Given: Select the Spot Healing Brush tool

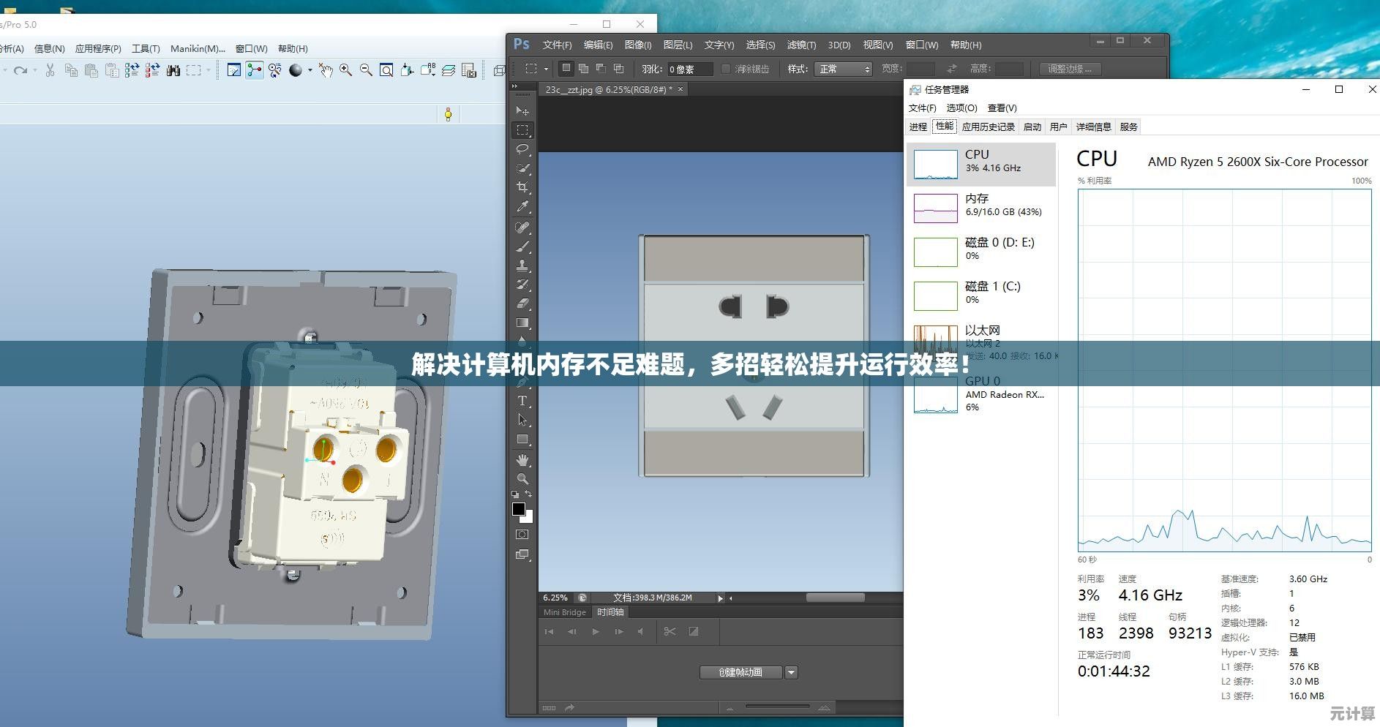Looking at the screenshot, I should point(522,227).
